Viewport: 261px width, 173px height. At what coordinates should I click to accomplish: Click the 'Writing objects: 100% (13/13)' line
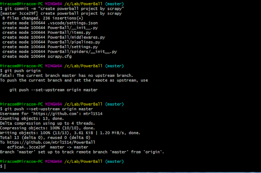click(70, 133)
